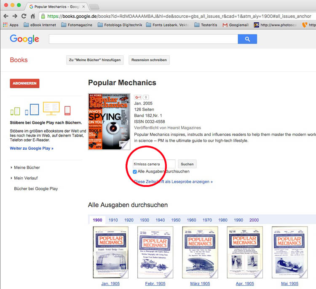Image resolution: width=316 pixels, height=289 pixels.
Task: Open the Fotoblogs Digitechnik bookmark folder
Action: (x=120, y=25)
